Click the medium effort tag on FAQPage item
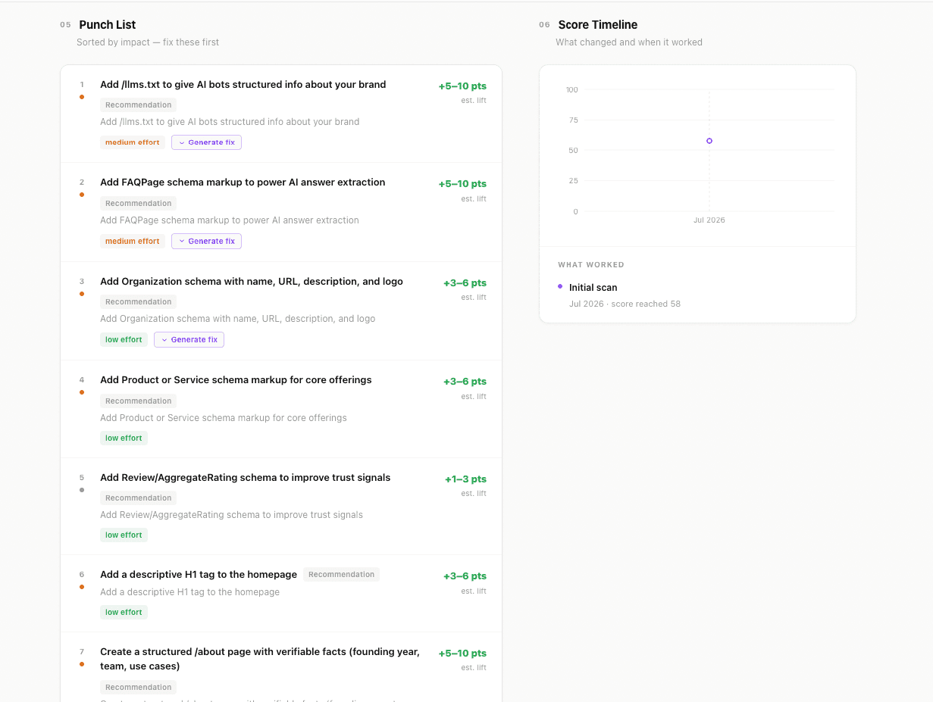The image size is (933, 702). tap(133, 241)
